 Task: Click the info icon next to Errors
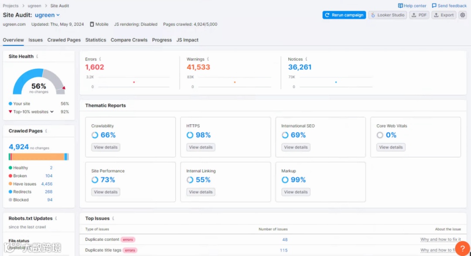pyautogui.click(x=100, y=59)
